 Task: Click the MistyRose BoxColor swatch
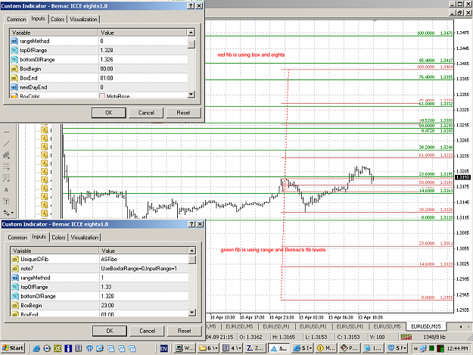(102, 96)
